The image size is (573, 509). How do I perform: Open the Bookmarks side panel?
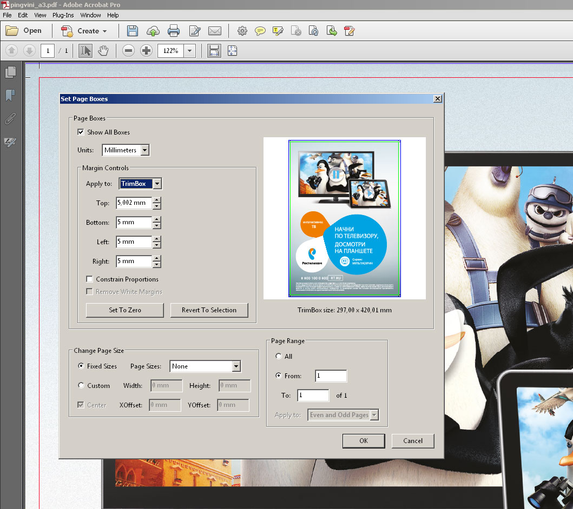(x=10, y=95)
